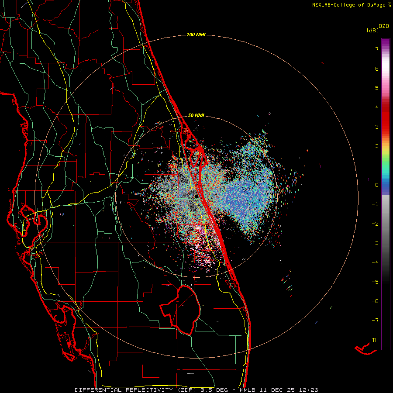393x393 pixels.
Task: Click the 3 dB tick label
Action: pos(377,127)
